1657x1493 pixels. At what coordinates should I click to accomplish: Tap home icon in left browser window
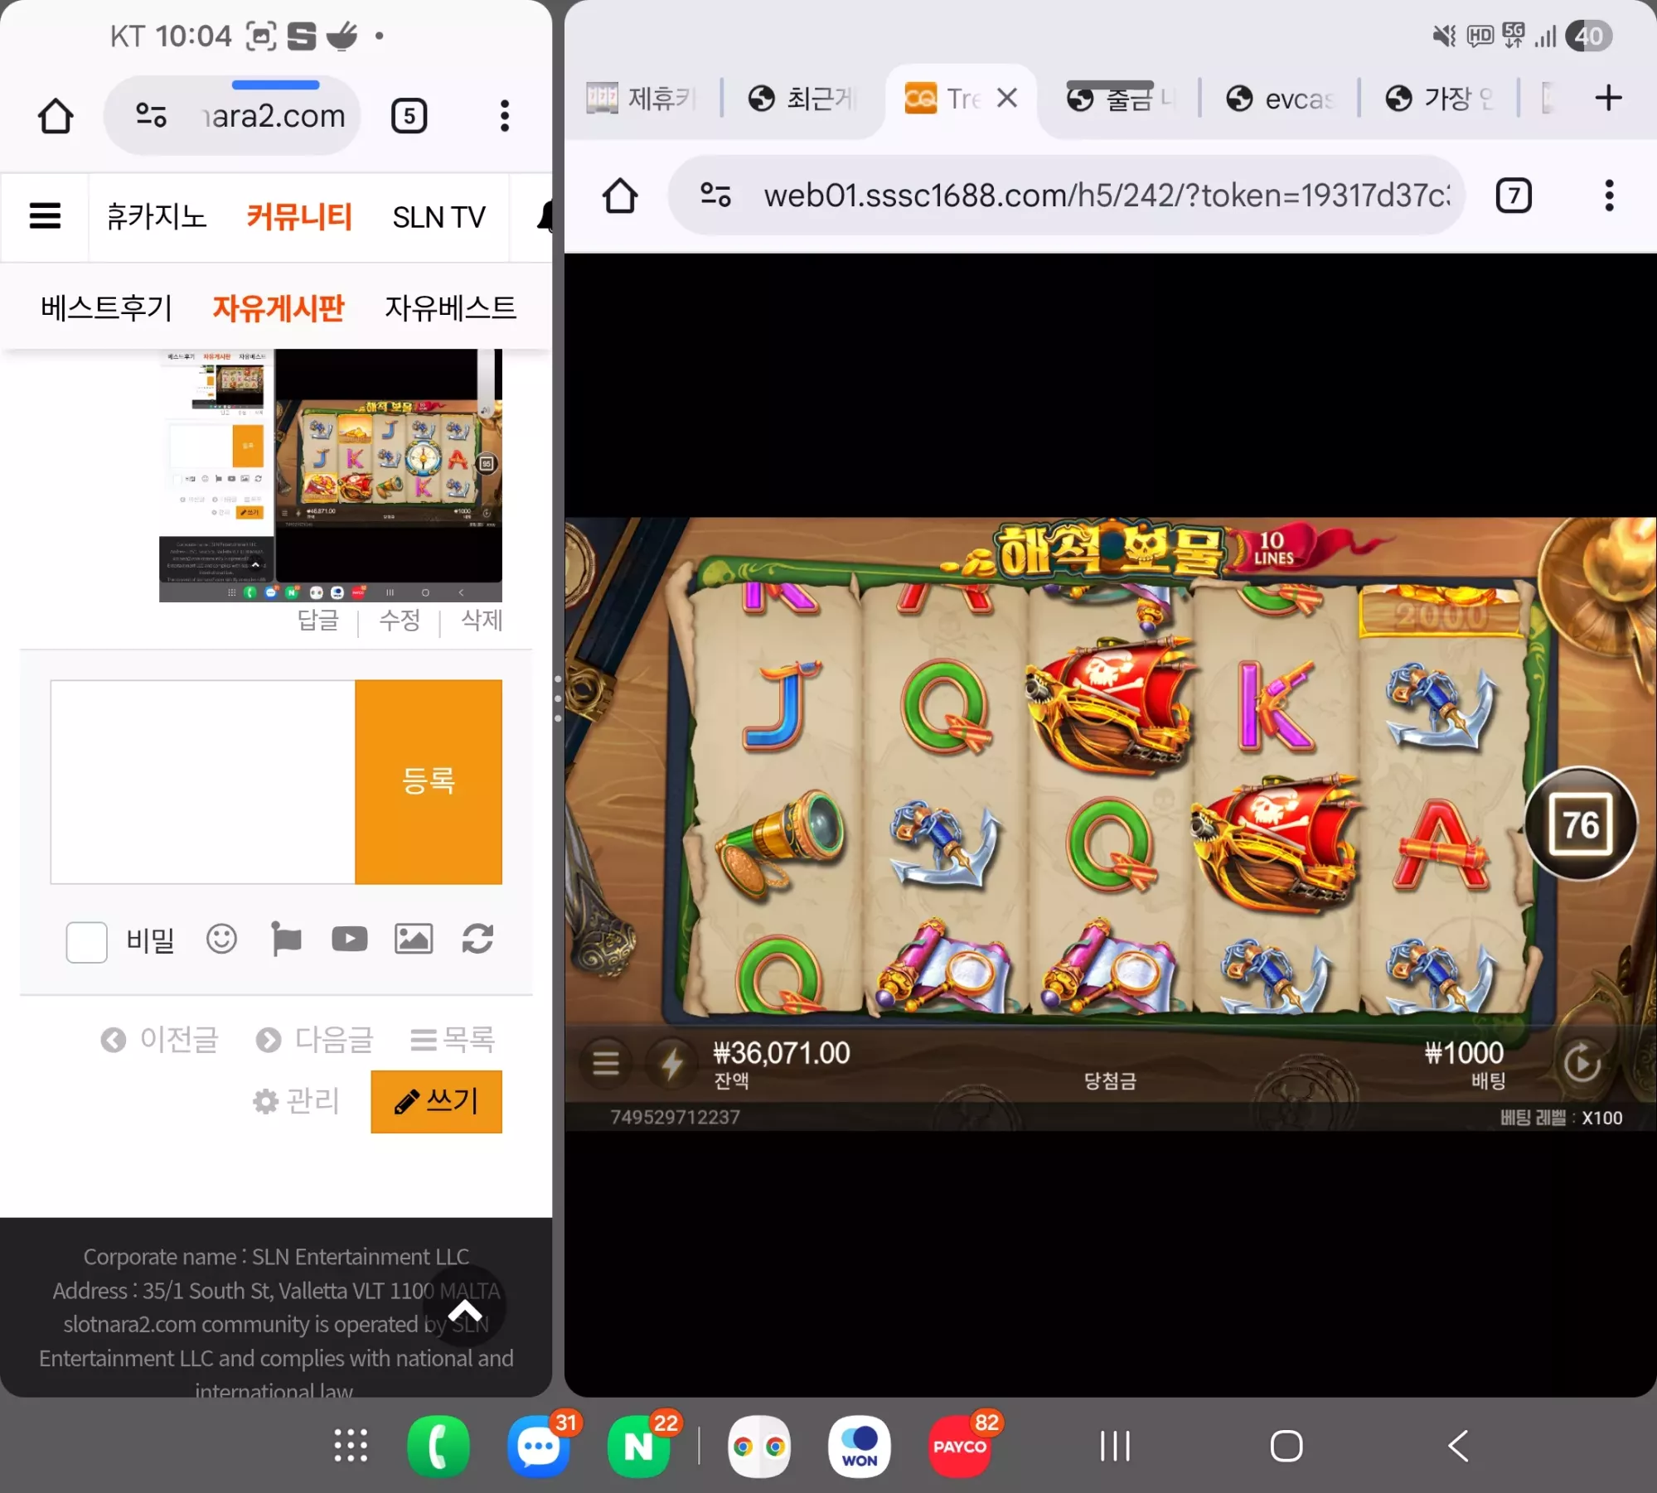tap(56, 116)
